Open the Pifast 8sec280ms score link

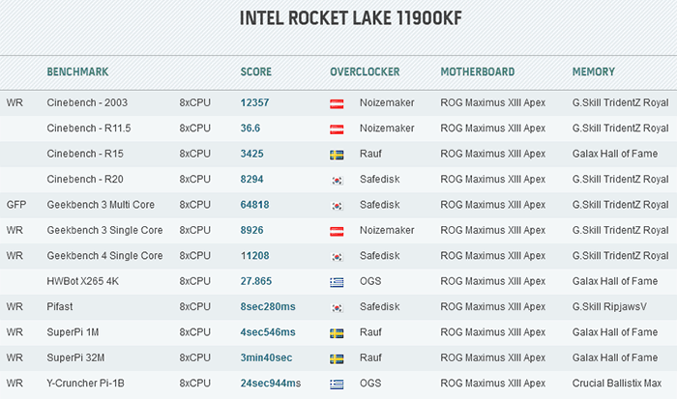[x=268, y=306]
